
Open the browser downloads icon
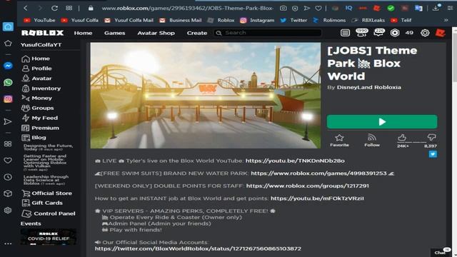pos(436,8)
